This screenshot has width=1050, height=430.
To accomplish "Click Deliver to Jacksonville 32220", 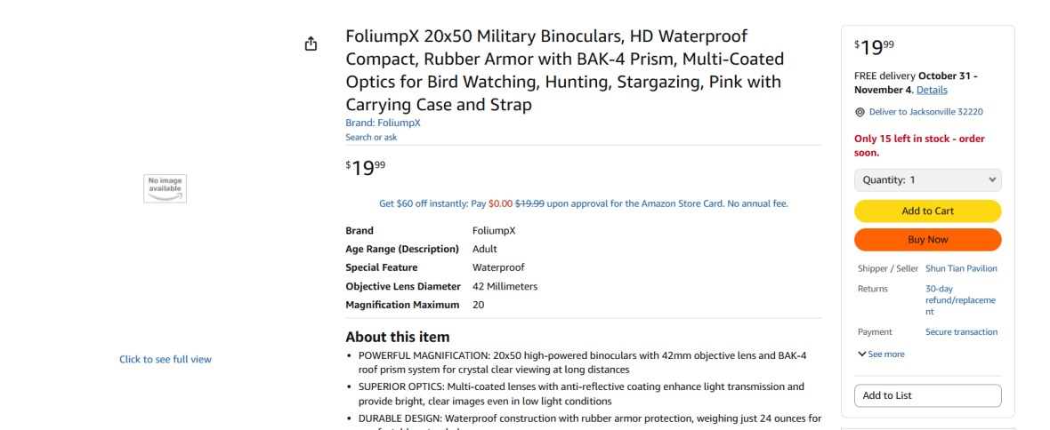I will (x=925, y=112).
